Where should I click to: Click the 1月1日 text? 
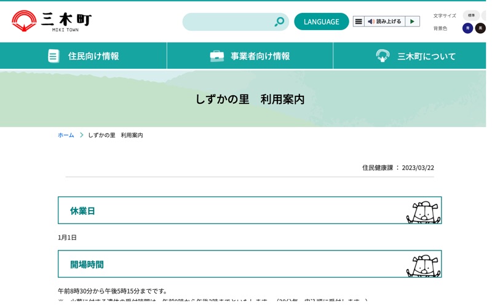67,238
